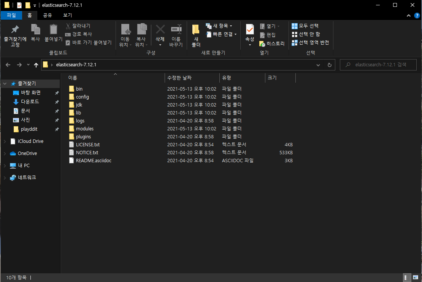Screen dimensions: 422x282
Task: Click the 속성 (Properties) checkmark icon
Action: 250,30
